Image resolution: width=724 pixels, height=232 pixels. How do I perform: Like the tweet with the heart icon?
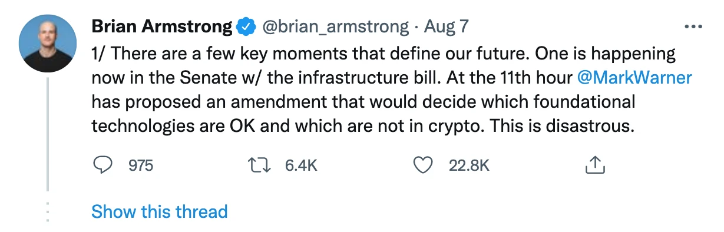(422, 166)
